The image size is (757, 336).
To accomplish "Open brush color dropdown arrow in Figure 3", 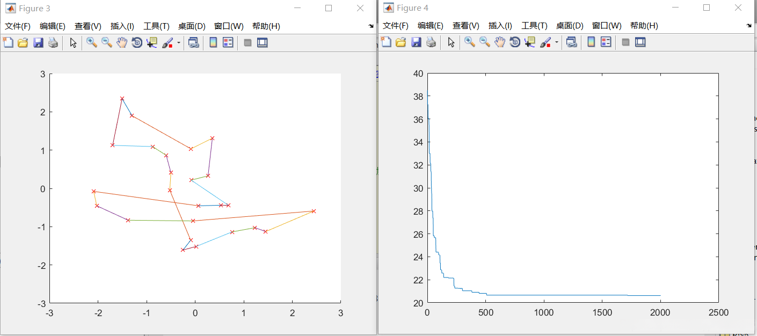I will point(179,42).
